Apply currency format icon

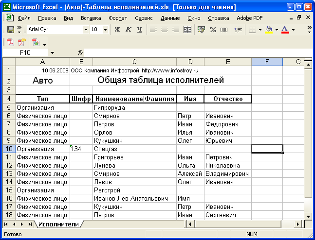(201, 30)
